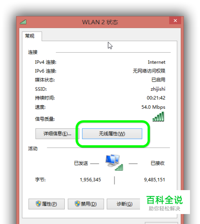Click the 无线属性(W) button
The height and width of the screenshot is (224, 200).
(112, 134)
